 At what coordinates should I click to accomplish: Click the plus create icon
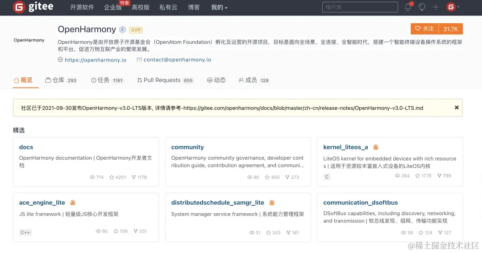point(436,7)
